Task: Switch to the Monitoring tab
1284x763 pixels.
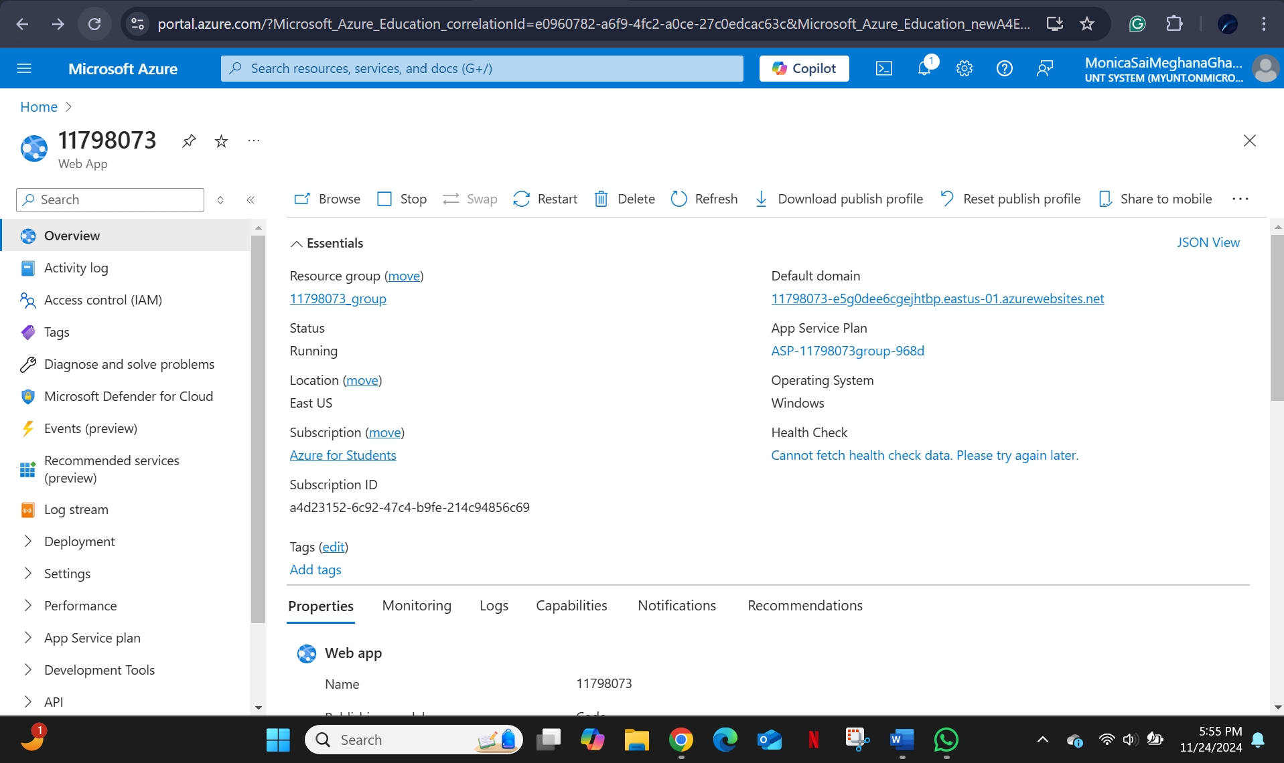Action: (x=417, y=606)
